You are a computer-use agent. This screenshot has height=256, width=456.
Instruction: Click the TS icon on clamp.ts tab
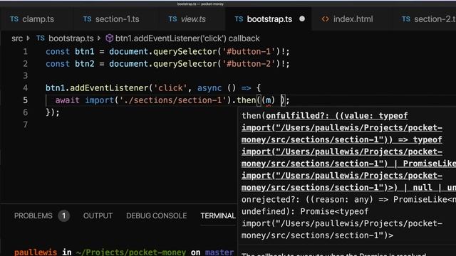click(x=14, y=19)
